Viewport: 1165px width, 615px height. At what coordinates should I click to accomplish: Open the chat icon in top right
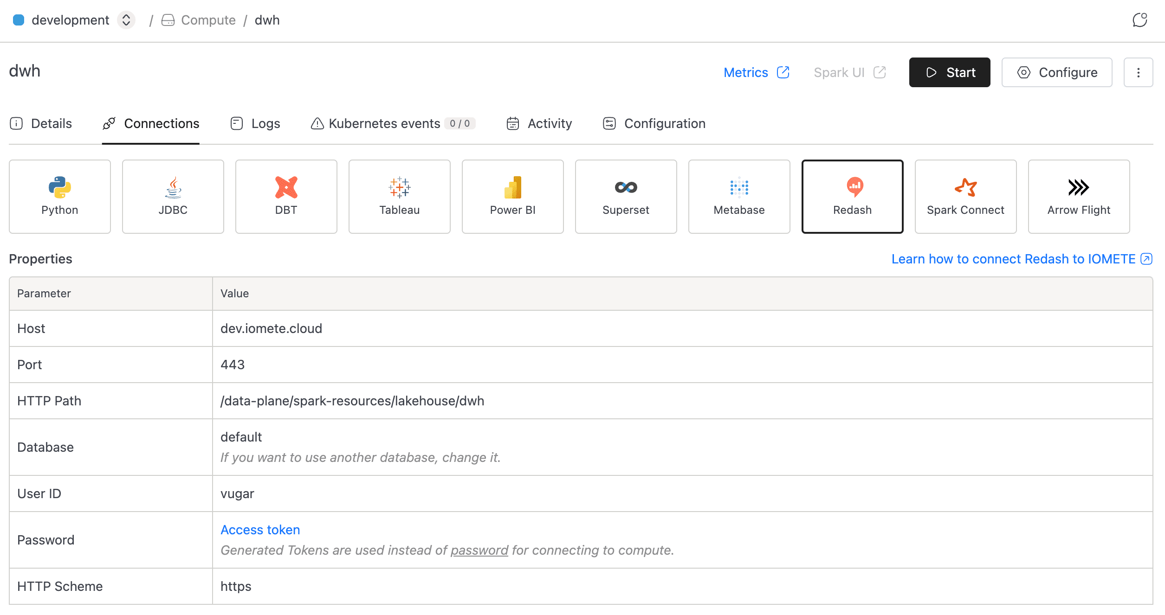click(1139, 20)
